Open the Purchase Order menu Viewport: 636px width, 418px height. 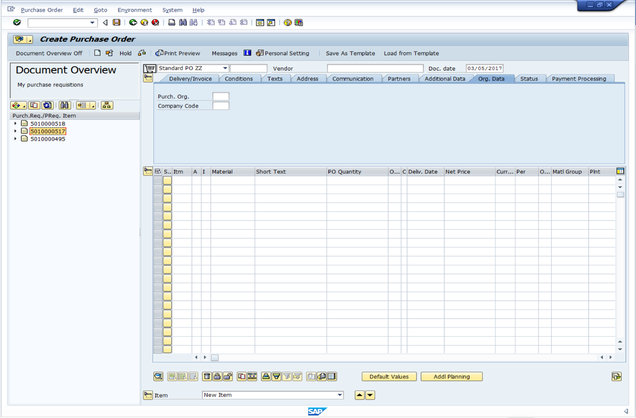tap(42, 10)
